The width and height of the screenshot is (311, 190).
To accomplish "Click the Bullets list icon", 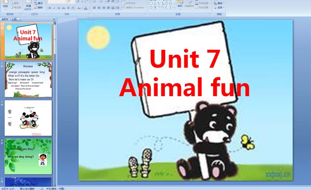I will 95,1.
